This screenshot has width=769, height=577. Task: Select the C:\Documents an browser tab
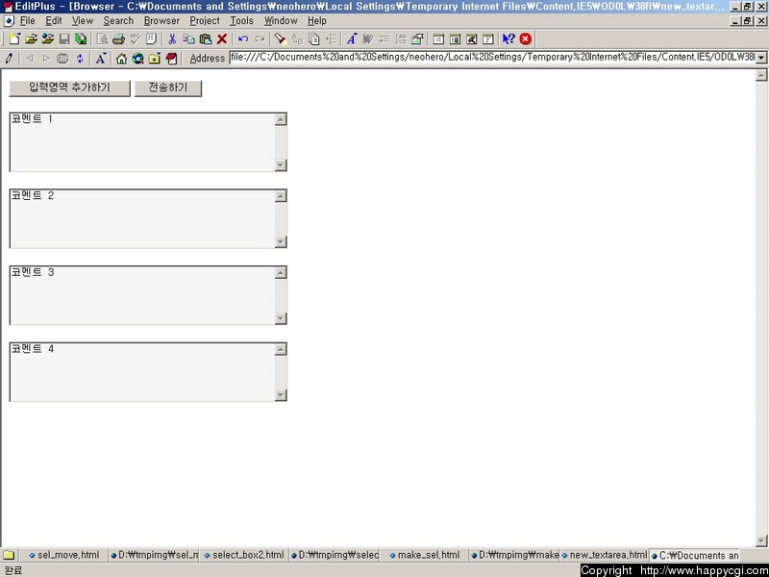[x=695, y=556]
